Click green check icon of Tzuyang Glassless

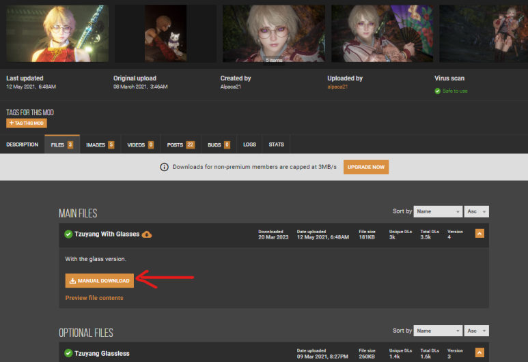[x=68, y=353]
